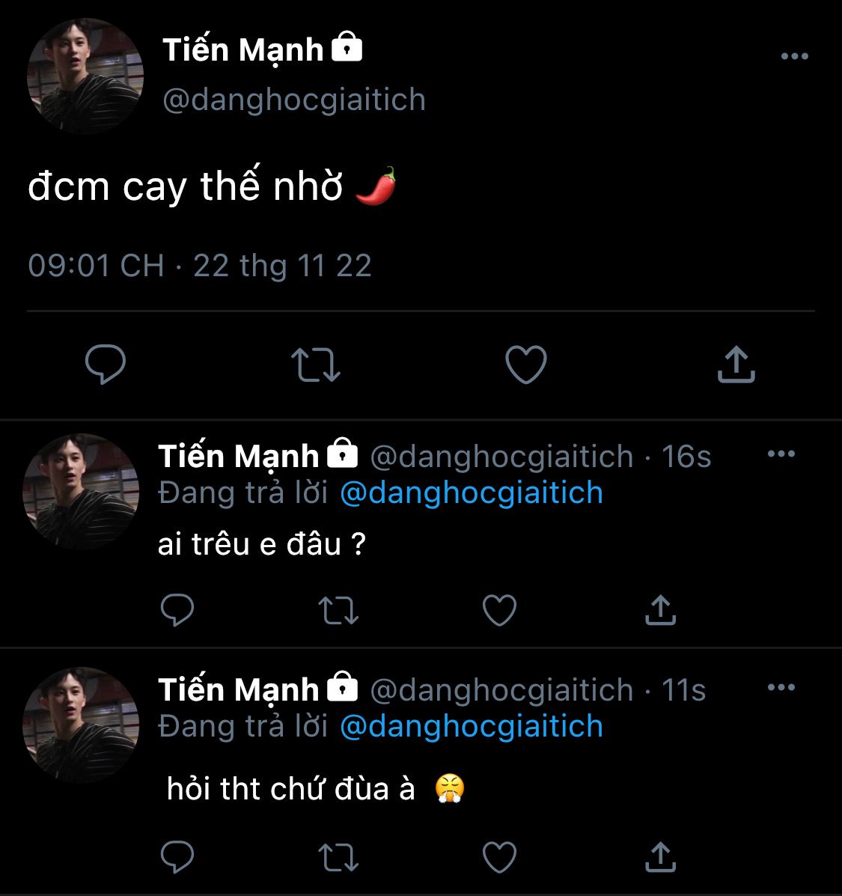Retweet the 'ai trêu e đâu ?' reply
Screen dimensions: 842x896
tap(338, 610)
